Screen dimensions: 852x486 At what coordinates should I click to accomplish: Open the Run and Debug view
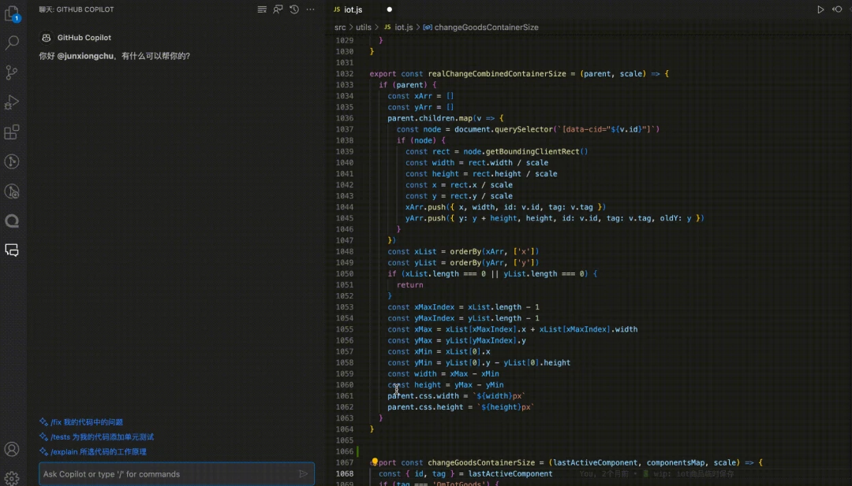12,102
